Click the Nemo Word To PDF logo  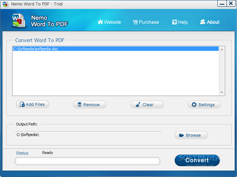point(19,21)
